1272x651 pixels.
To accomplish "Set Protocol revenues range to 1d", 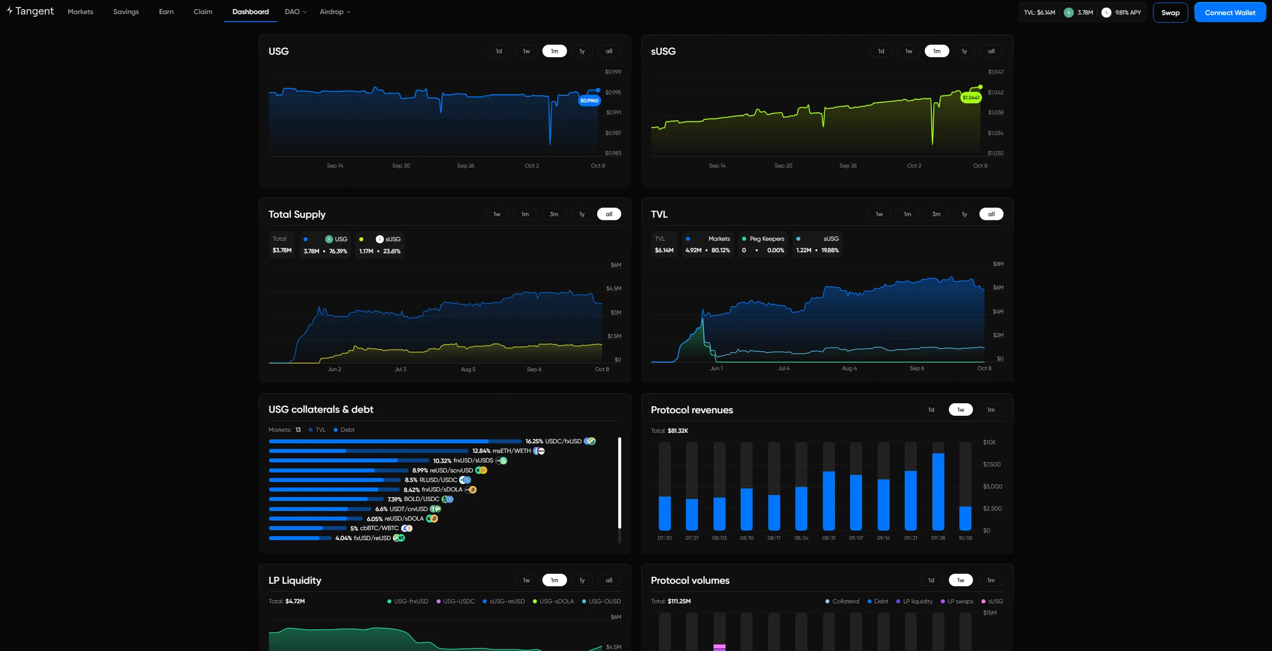I will 931,409.
